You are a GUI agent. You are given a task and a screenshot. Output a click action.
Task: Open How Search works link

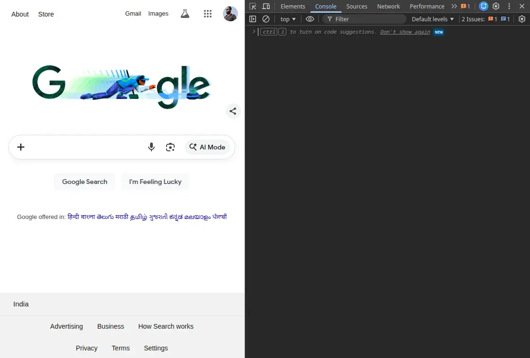coord(166,326)
